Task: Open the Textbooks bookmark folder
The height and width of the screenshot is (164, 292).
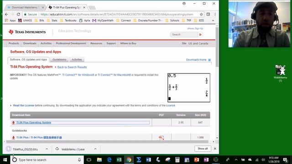Action: (68, 20)
